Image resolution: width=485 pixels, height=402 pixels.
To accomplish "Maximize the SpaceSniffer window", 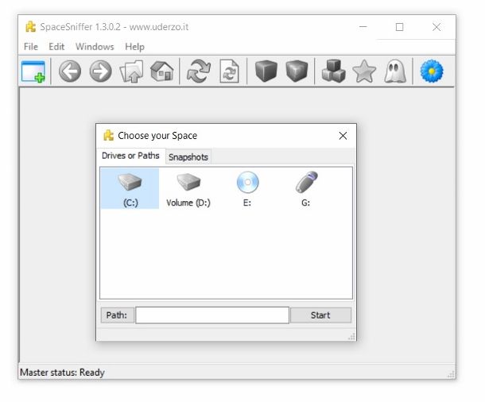I will tap(400, 27).
